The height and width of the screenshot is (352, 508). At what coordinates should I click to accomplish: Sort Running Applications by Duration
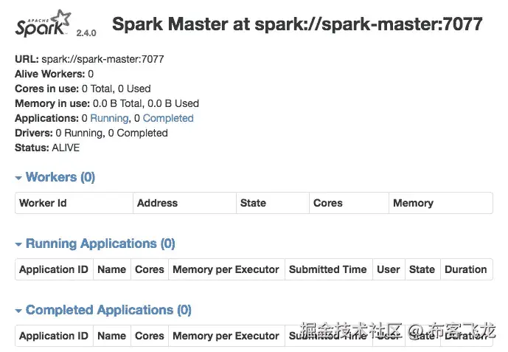pyautogui.click(x=467, y=269)
